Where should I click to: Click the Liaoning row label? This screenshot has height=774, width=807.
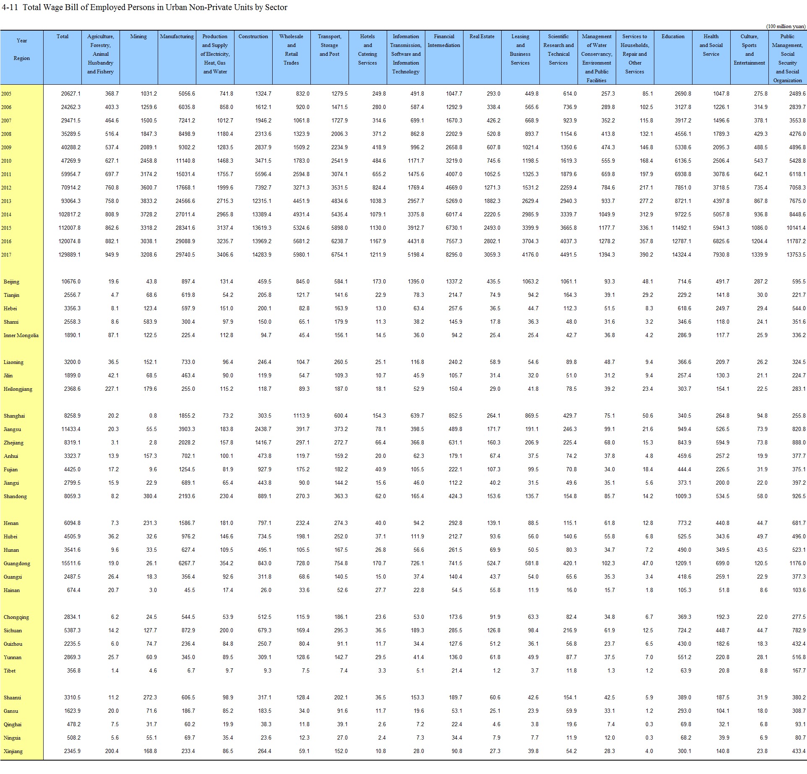point(13,362)
